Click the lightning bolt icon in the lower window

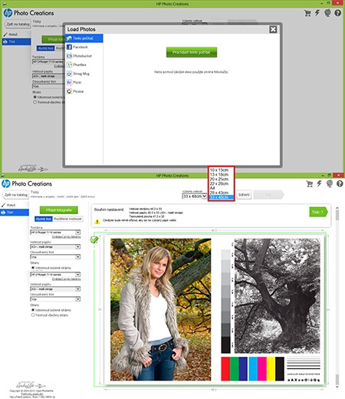point(319,183)
